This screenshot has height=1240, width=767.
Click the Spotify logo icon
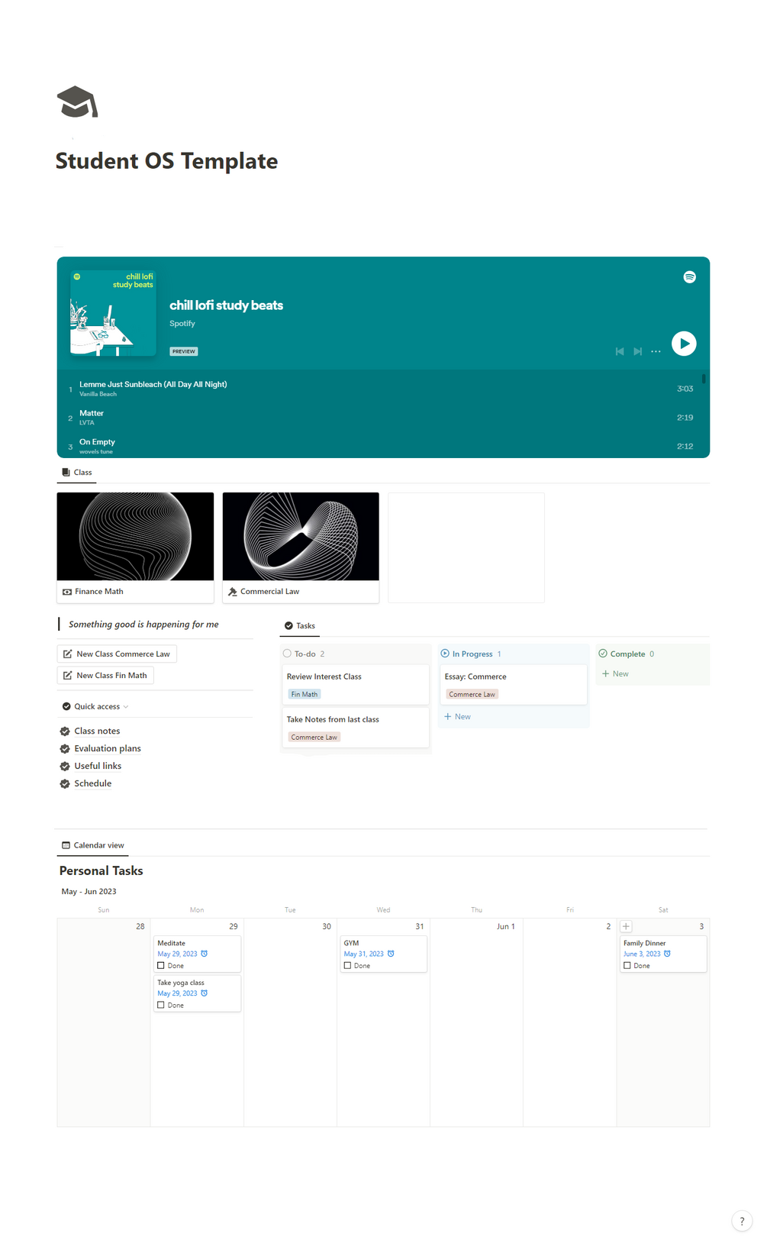click(690, 277)
